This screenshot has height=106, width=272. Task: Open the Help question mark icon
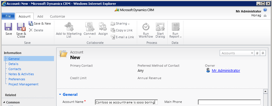point(265,10)
